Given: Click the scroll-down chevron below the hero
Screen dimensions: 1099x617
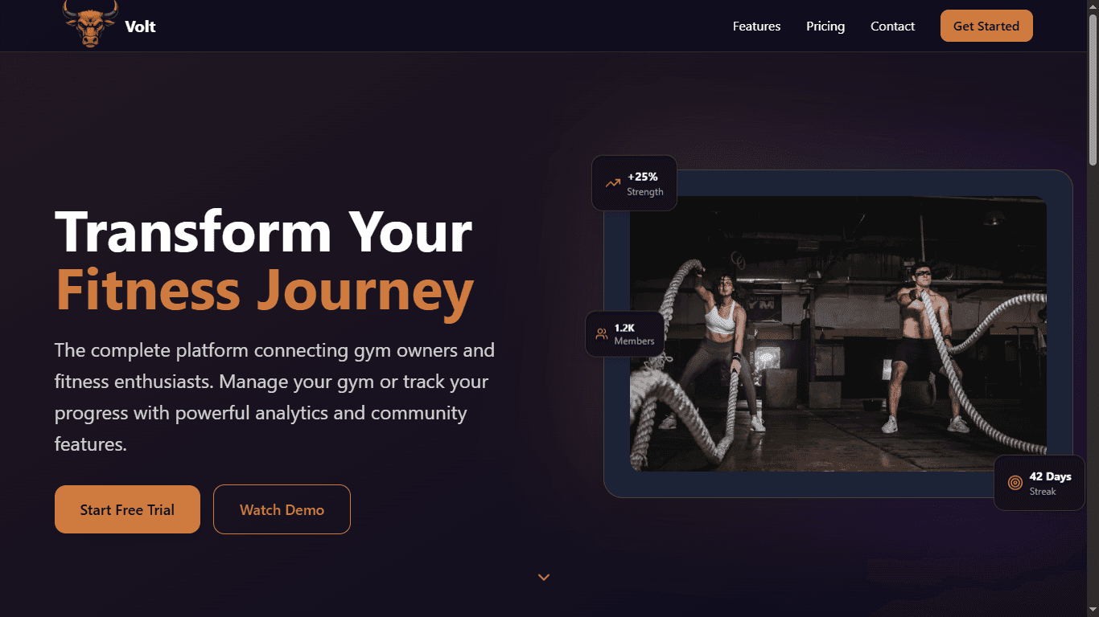Looking at the screenshot, I should tap(544, 577).
